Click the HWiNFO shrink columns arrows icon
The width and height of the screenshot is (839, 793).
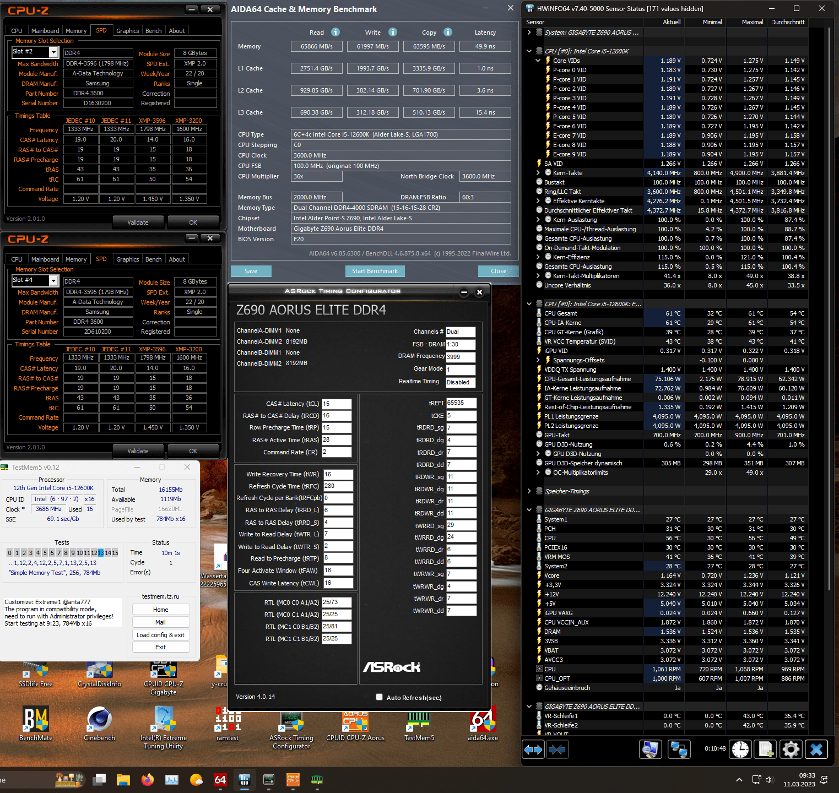pos(557,749)
